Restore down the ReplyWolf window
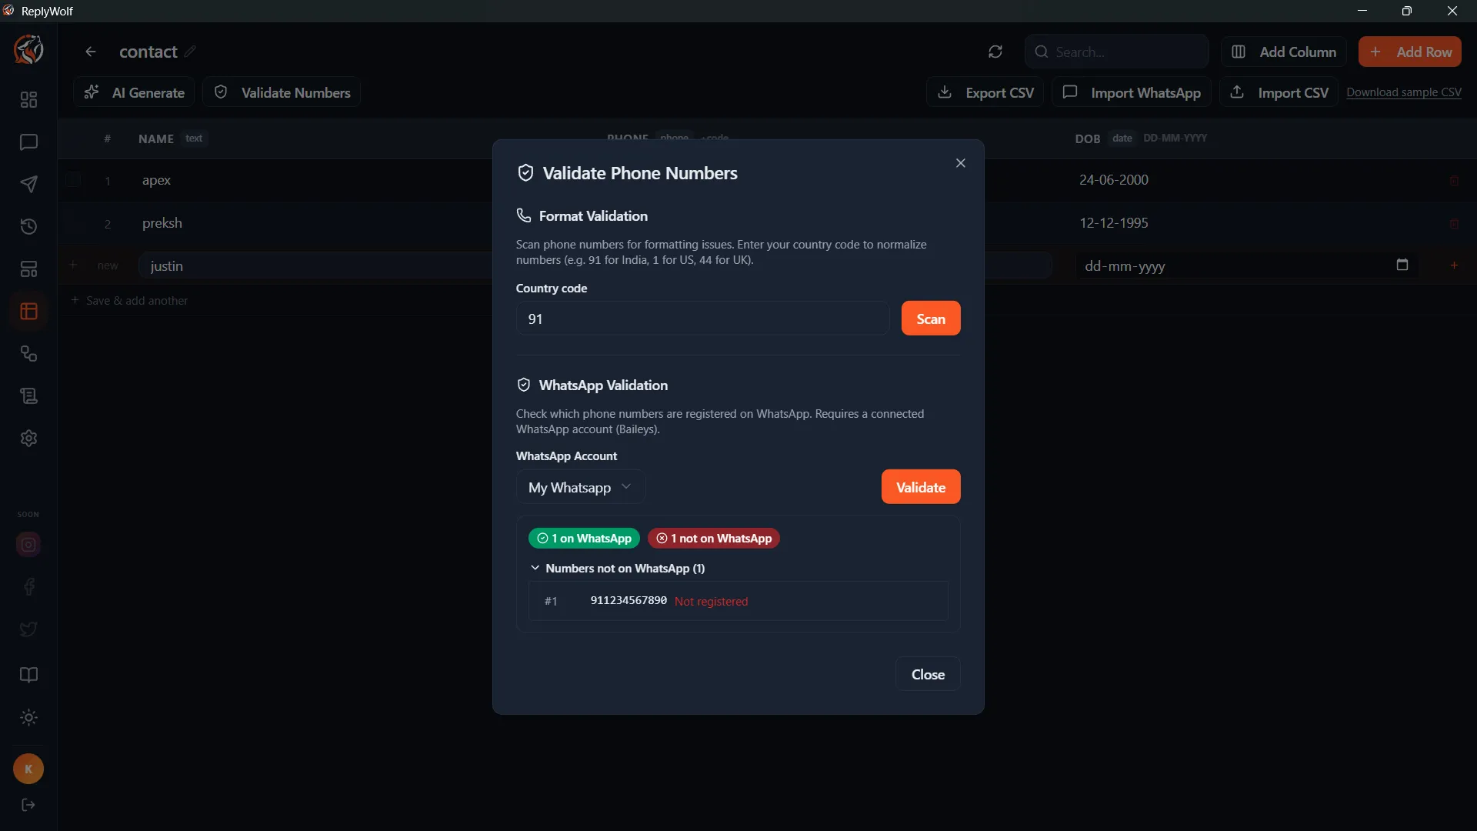The image size is (1477, 831). click(x=1407, y=11)
